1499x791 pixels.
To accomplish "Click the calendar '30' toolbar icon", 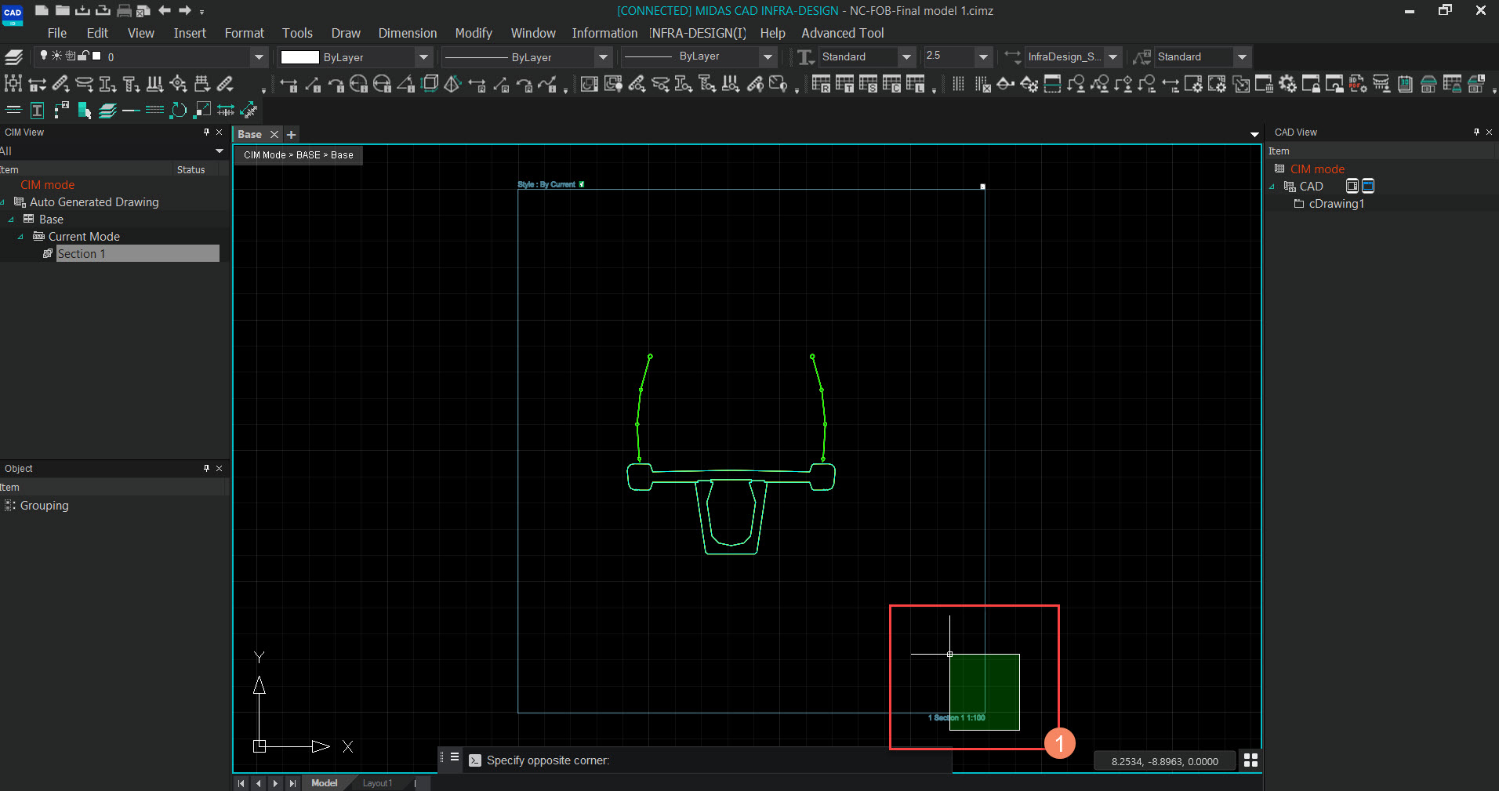I will click(1405, 84).
